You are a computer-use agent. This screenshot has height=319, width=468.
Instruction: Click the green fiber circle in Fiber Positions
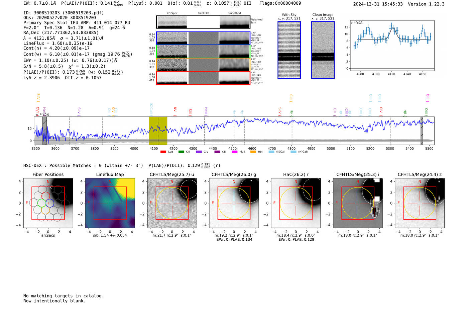[41, 203]
